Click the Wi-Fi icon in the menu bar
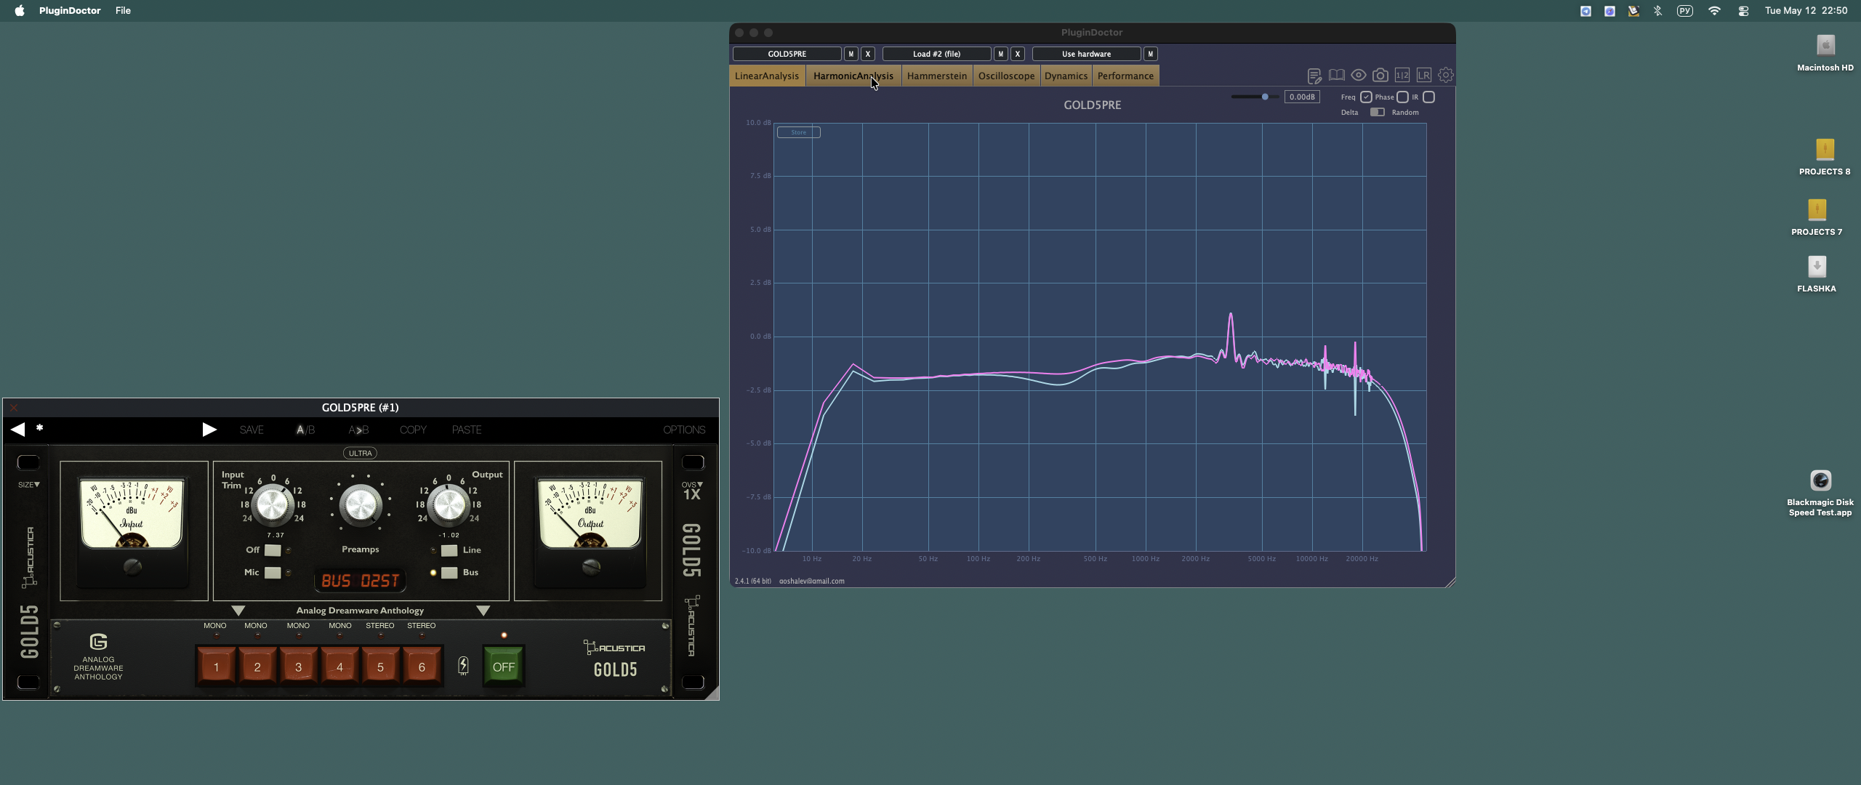The image size is (1861, 785). tap(1714, 11)
